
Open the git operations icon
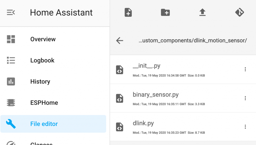[239, 12]
